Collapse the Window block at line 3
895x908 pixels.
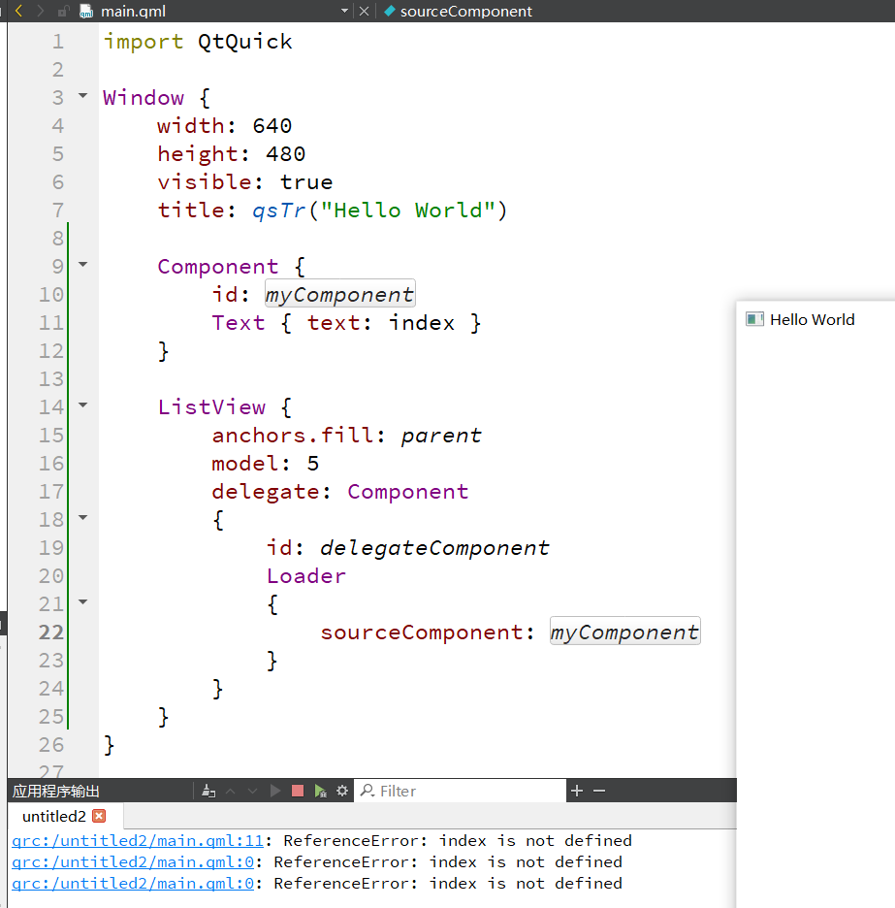tap(82, 98)
